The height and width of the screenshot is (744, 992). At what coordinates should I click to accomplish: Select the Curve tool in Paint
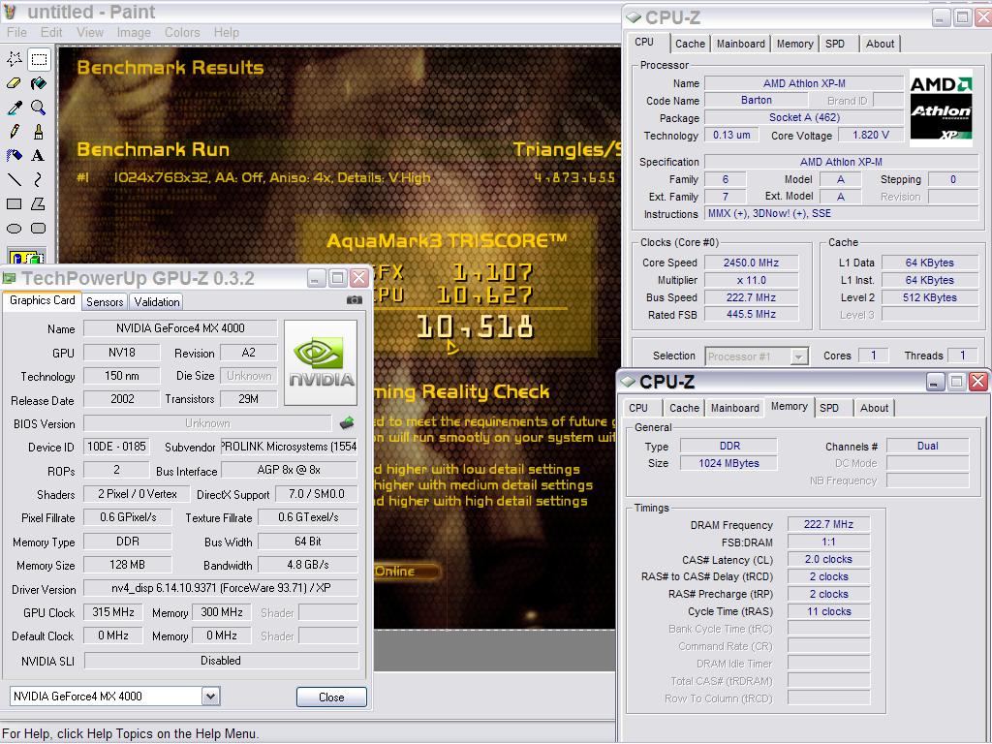39,179
